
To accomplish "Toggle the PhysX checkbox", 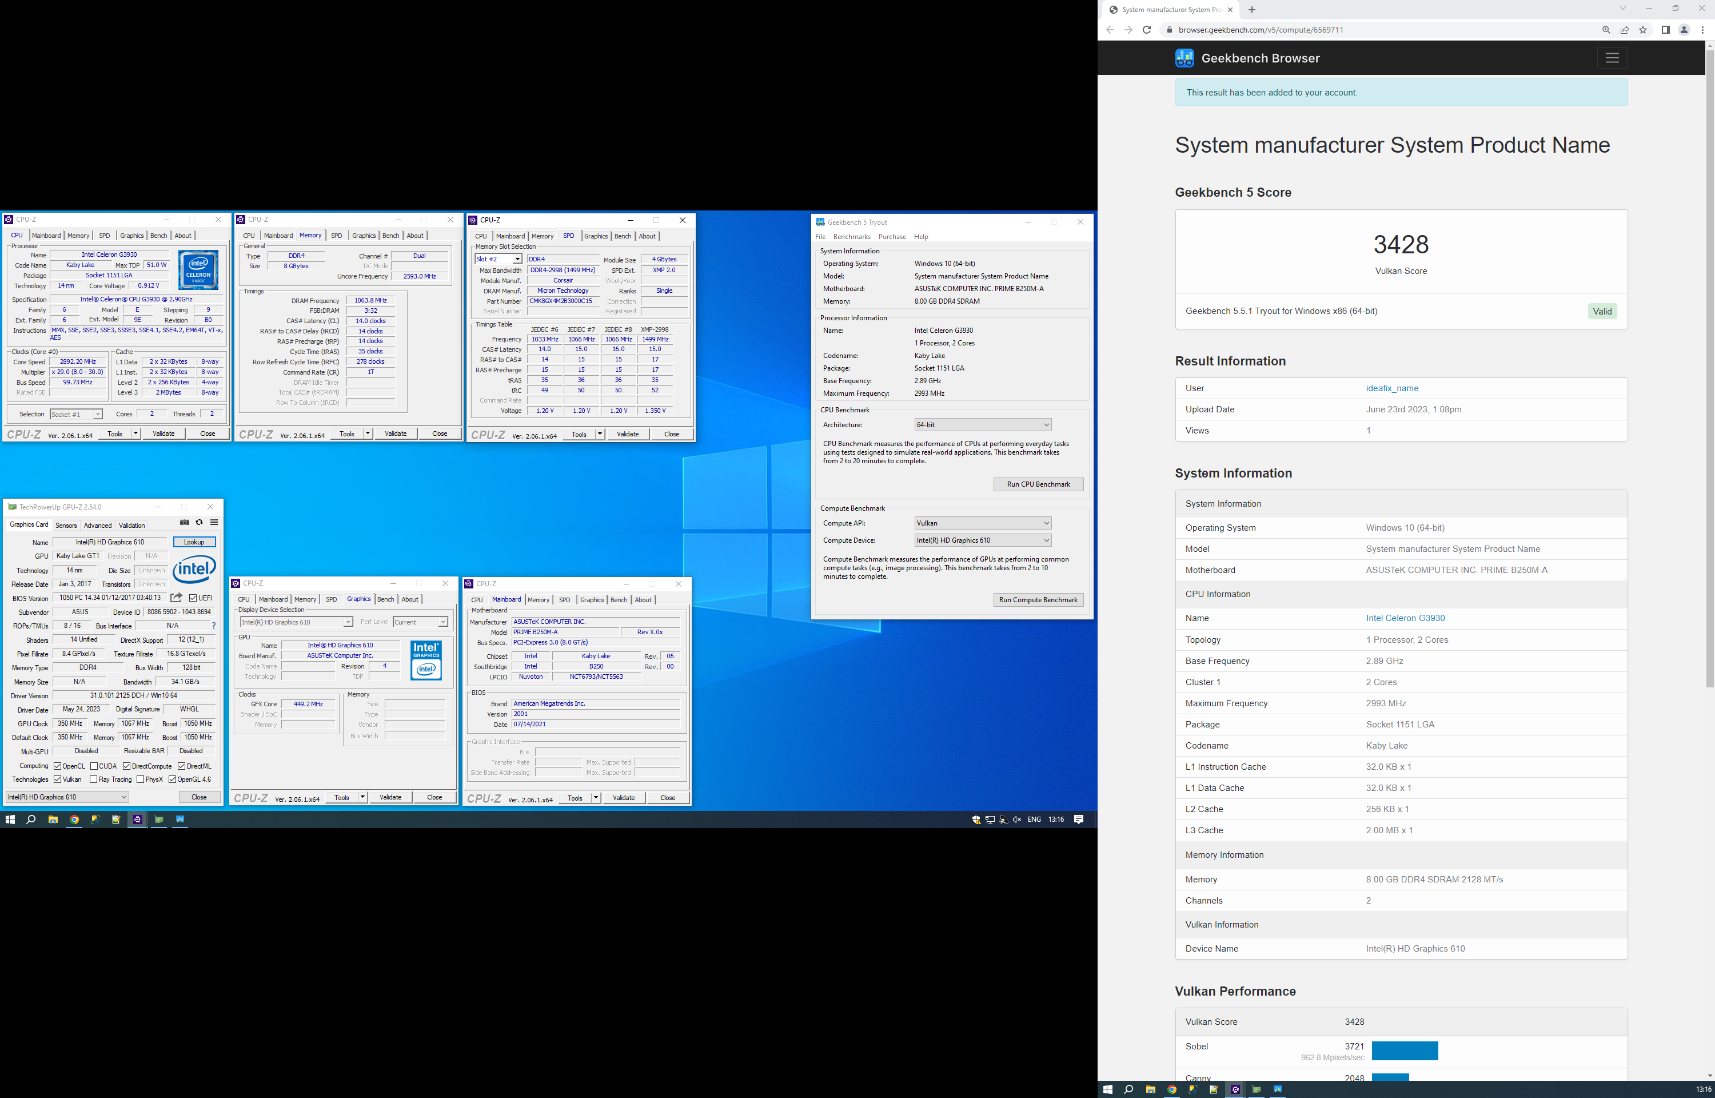I will click(141, 780).
